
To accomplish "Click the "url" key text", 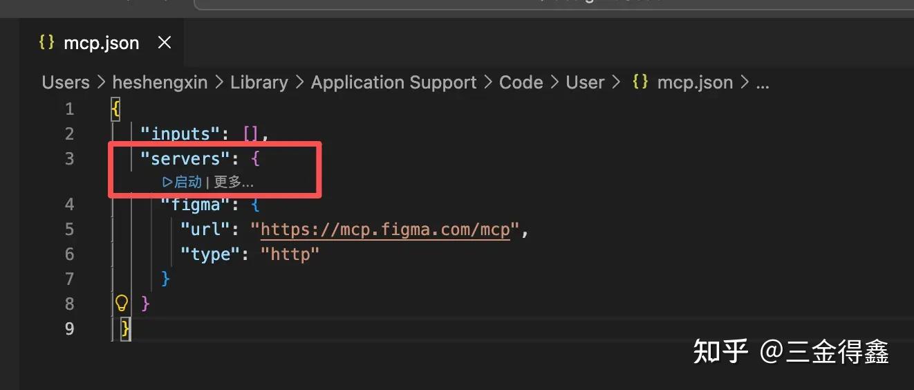I will click(x=205, y=230).
